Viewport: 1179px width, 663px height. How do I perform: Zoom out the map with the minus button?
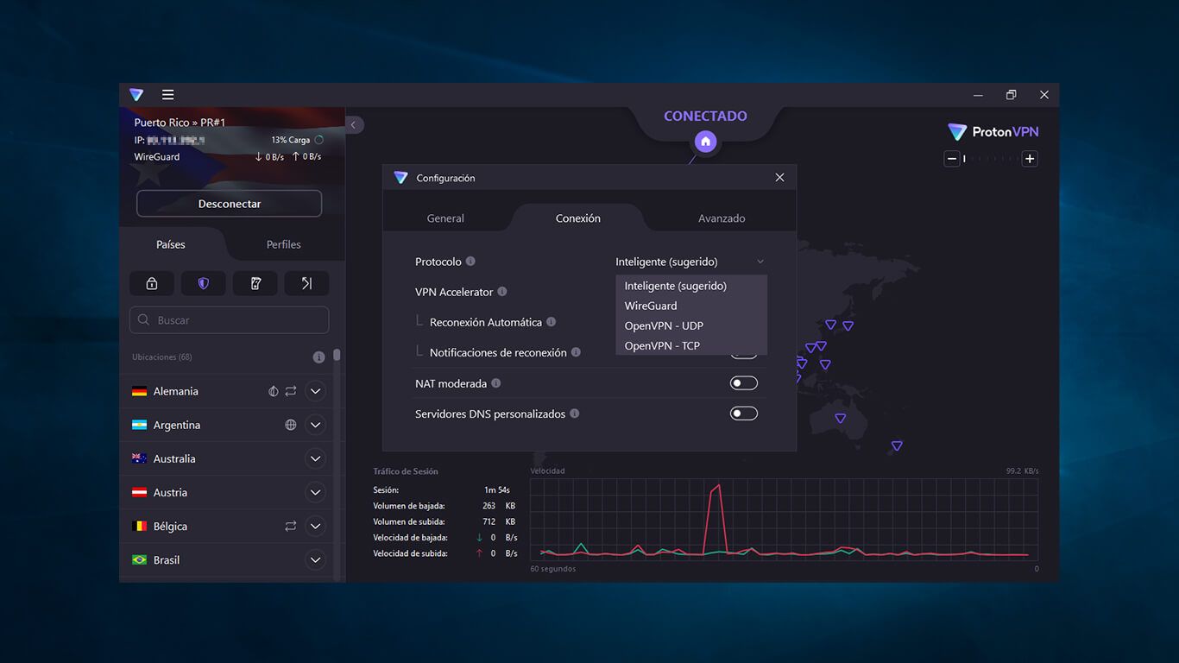click(x=952, y=159)
